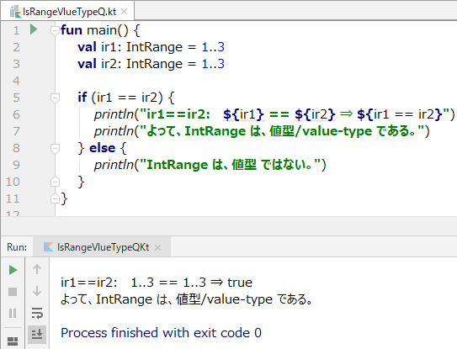
Task: Close the IsRangeVlueTypeQKt run tab
Action: point(157,247)
